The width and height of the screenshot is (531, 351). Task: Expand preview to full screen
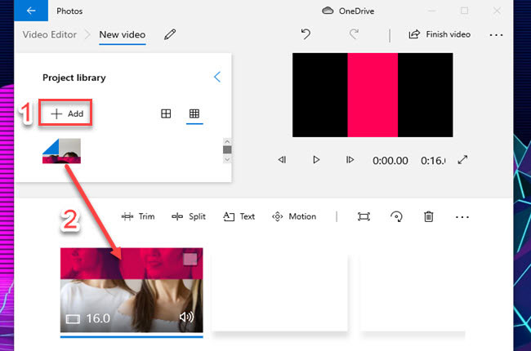[x=462, y=159]
